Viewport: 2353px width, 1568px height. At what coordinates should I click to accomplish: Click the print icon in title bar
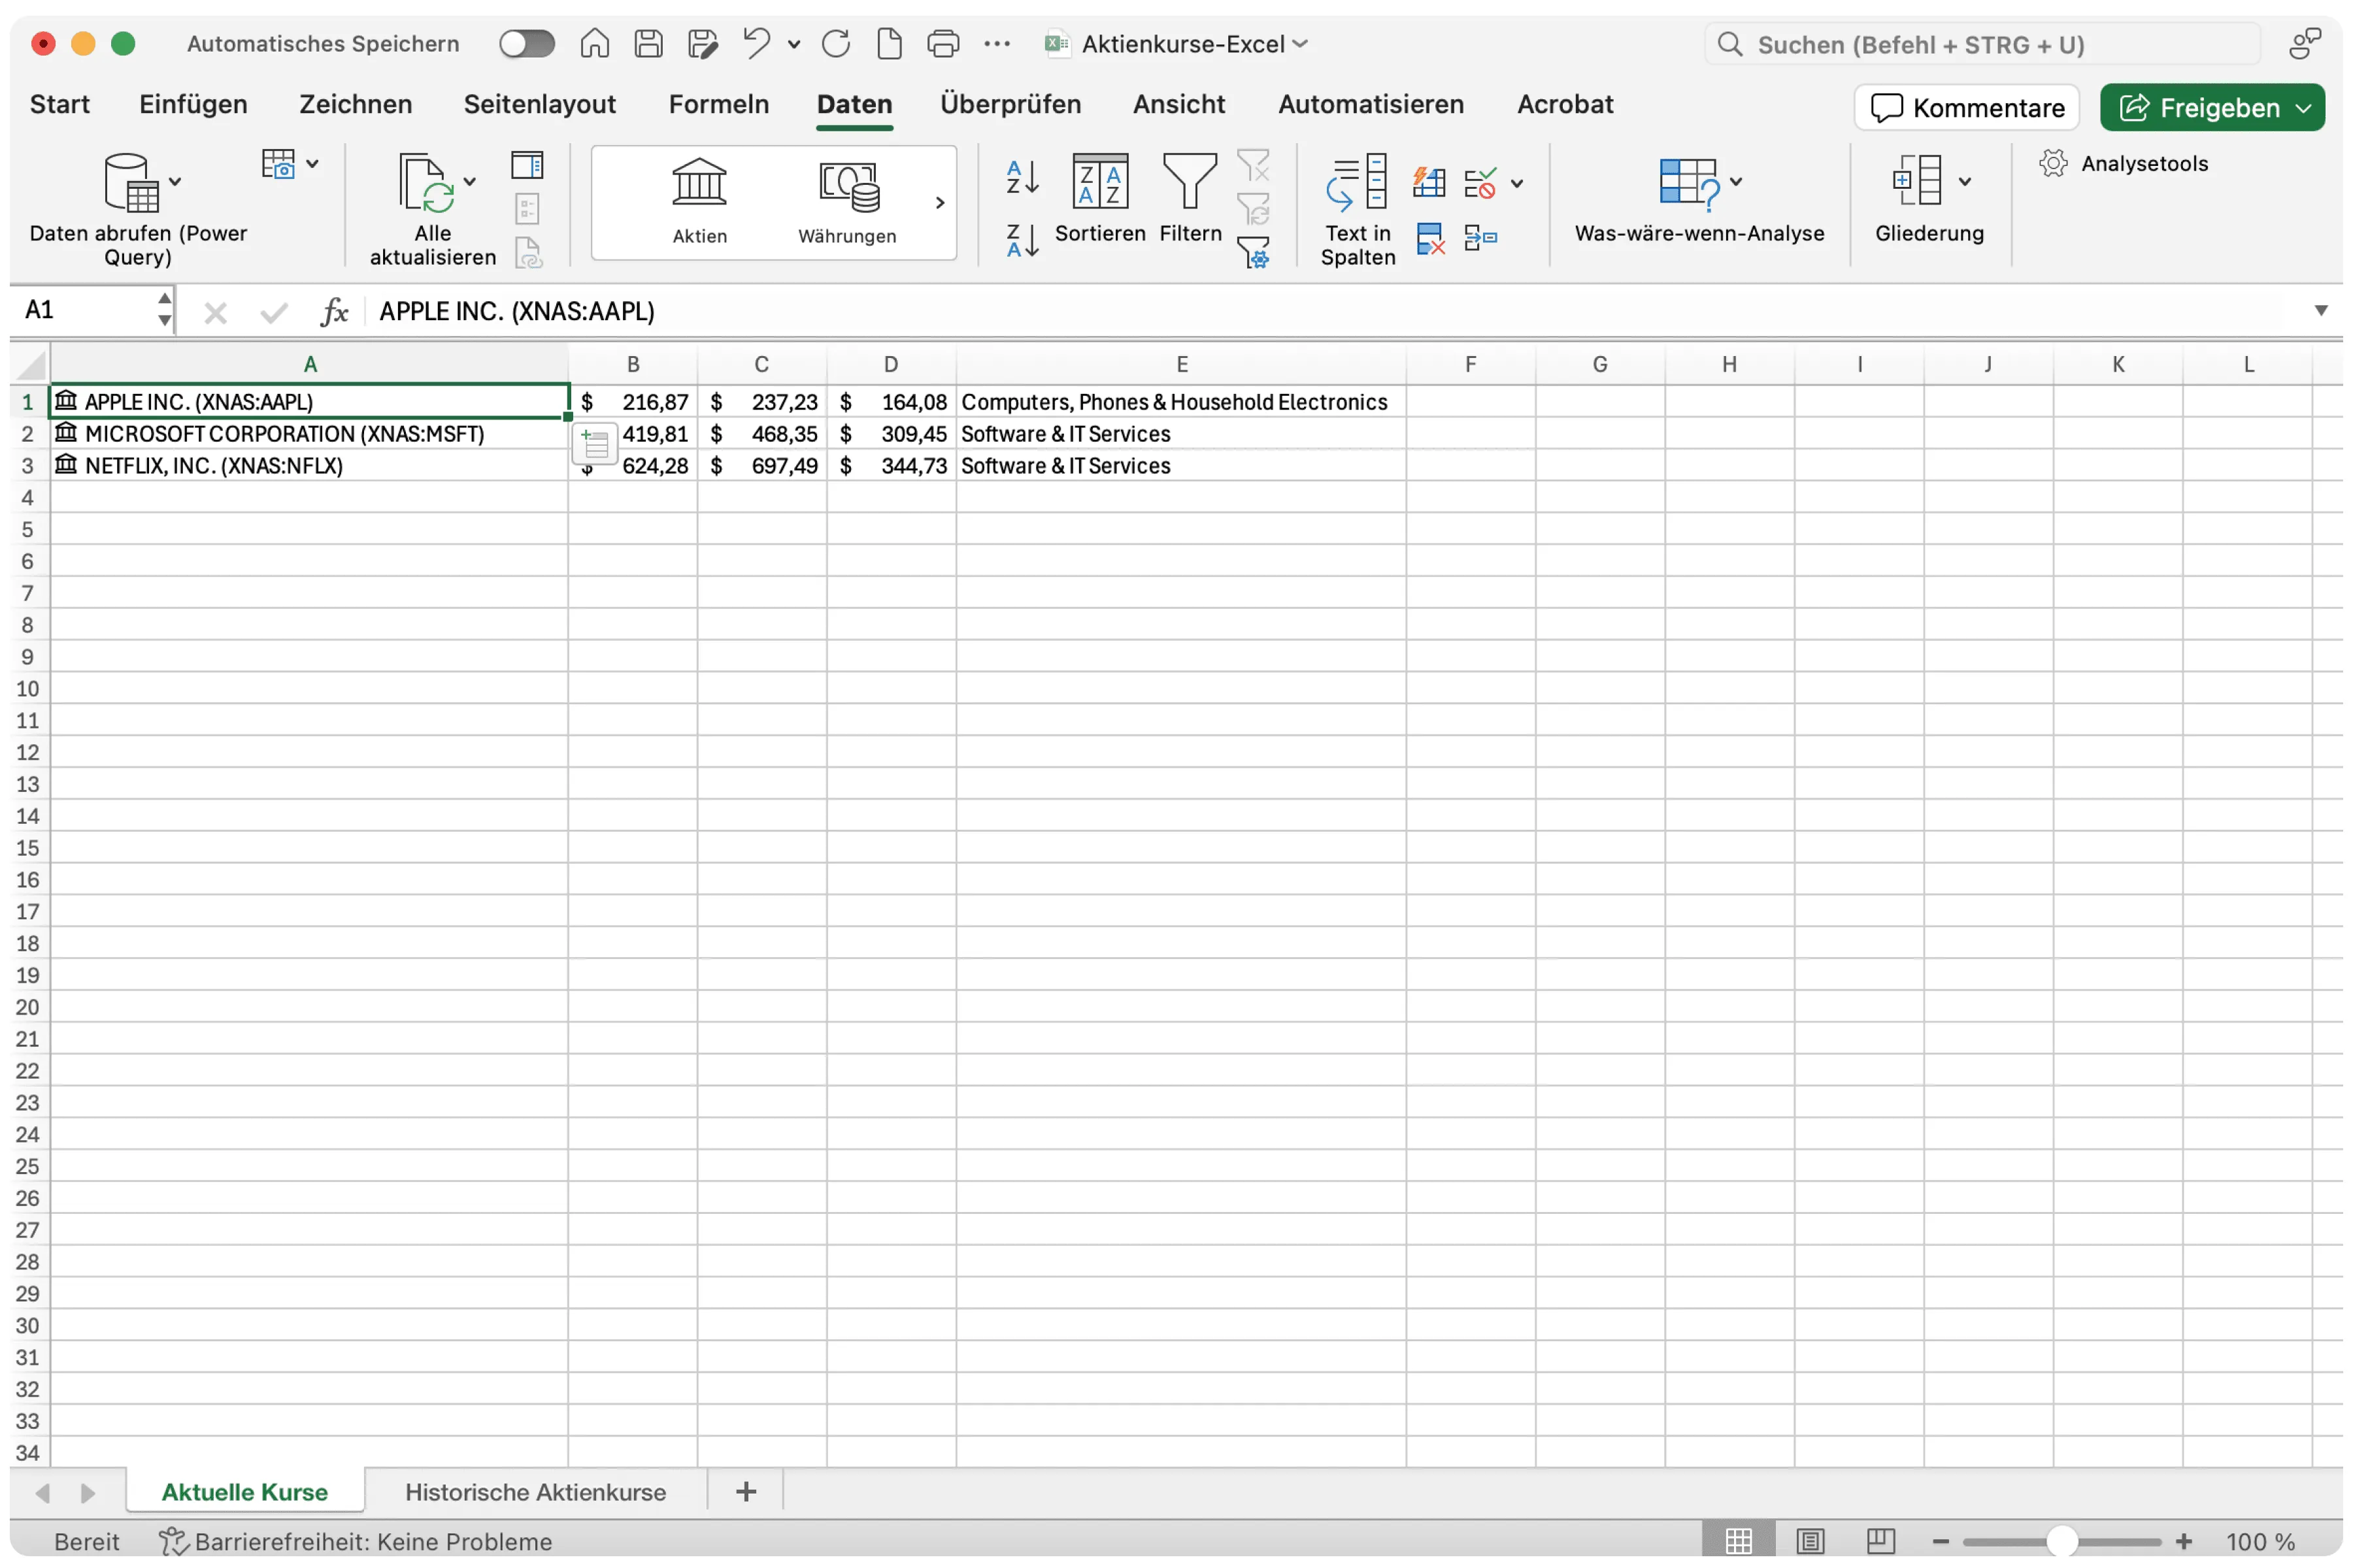943,44
